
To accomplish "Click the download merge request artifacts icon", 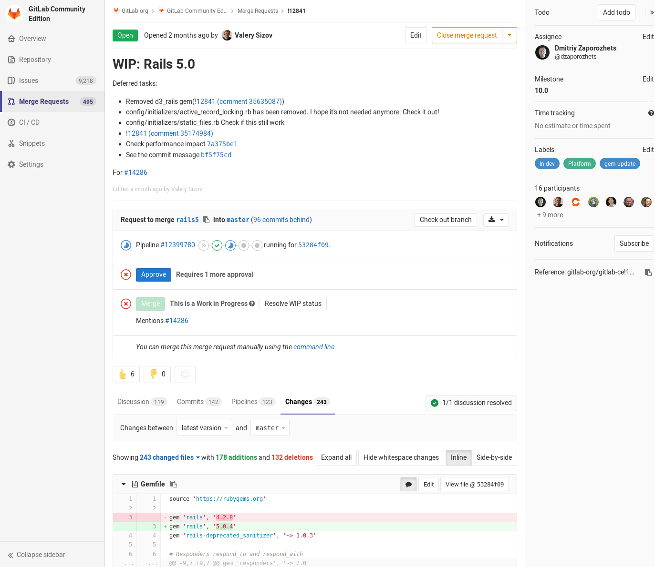I will coord(492,220).
